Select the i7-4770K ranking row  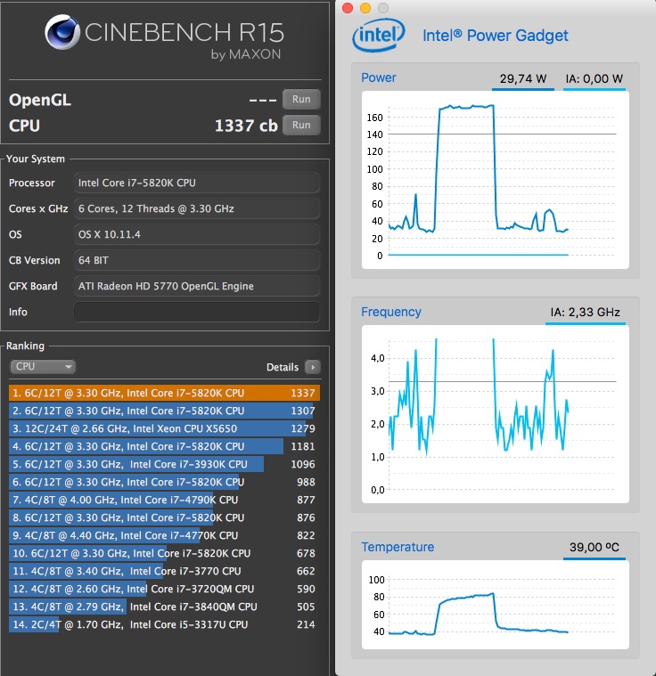pyautogui.click(x=164, y=535)
